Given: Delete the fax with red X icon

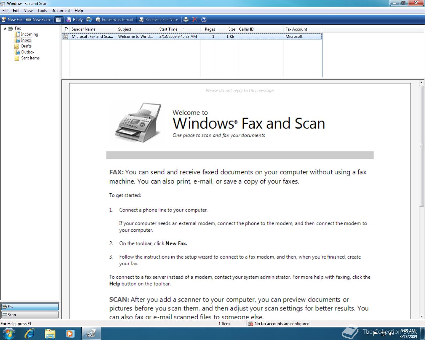Looking at the screenshot, I should [195, 20].
